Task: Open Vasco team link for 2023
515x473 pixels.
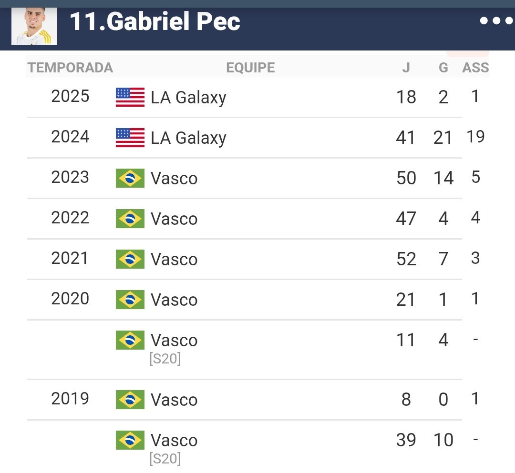Action: [174, 179]
